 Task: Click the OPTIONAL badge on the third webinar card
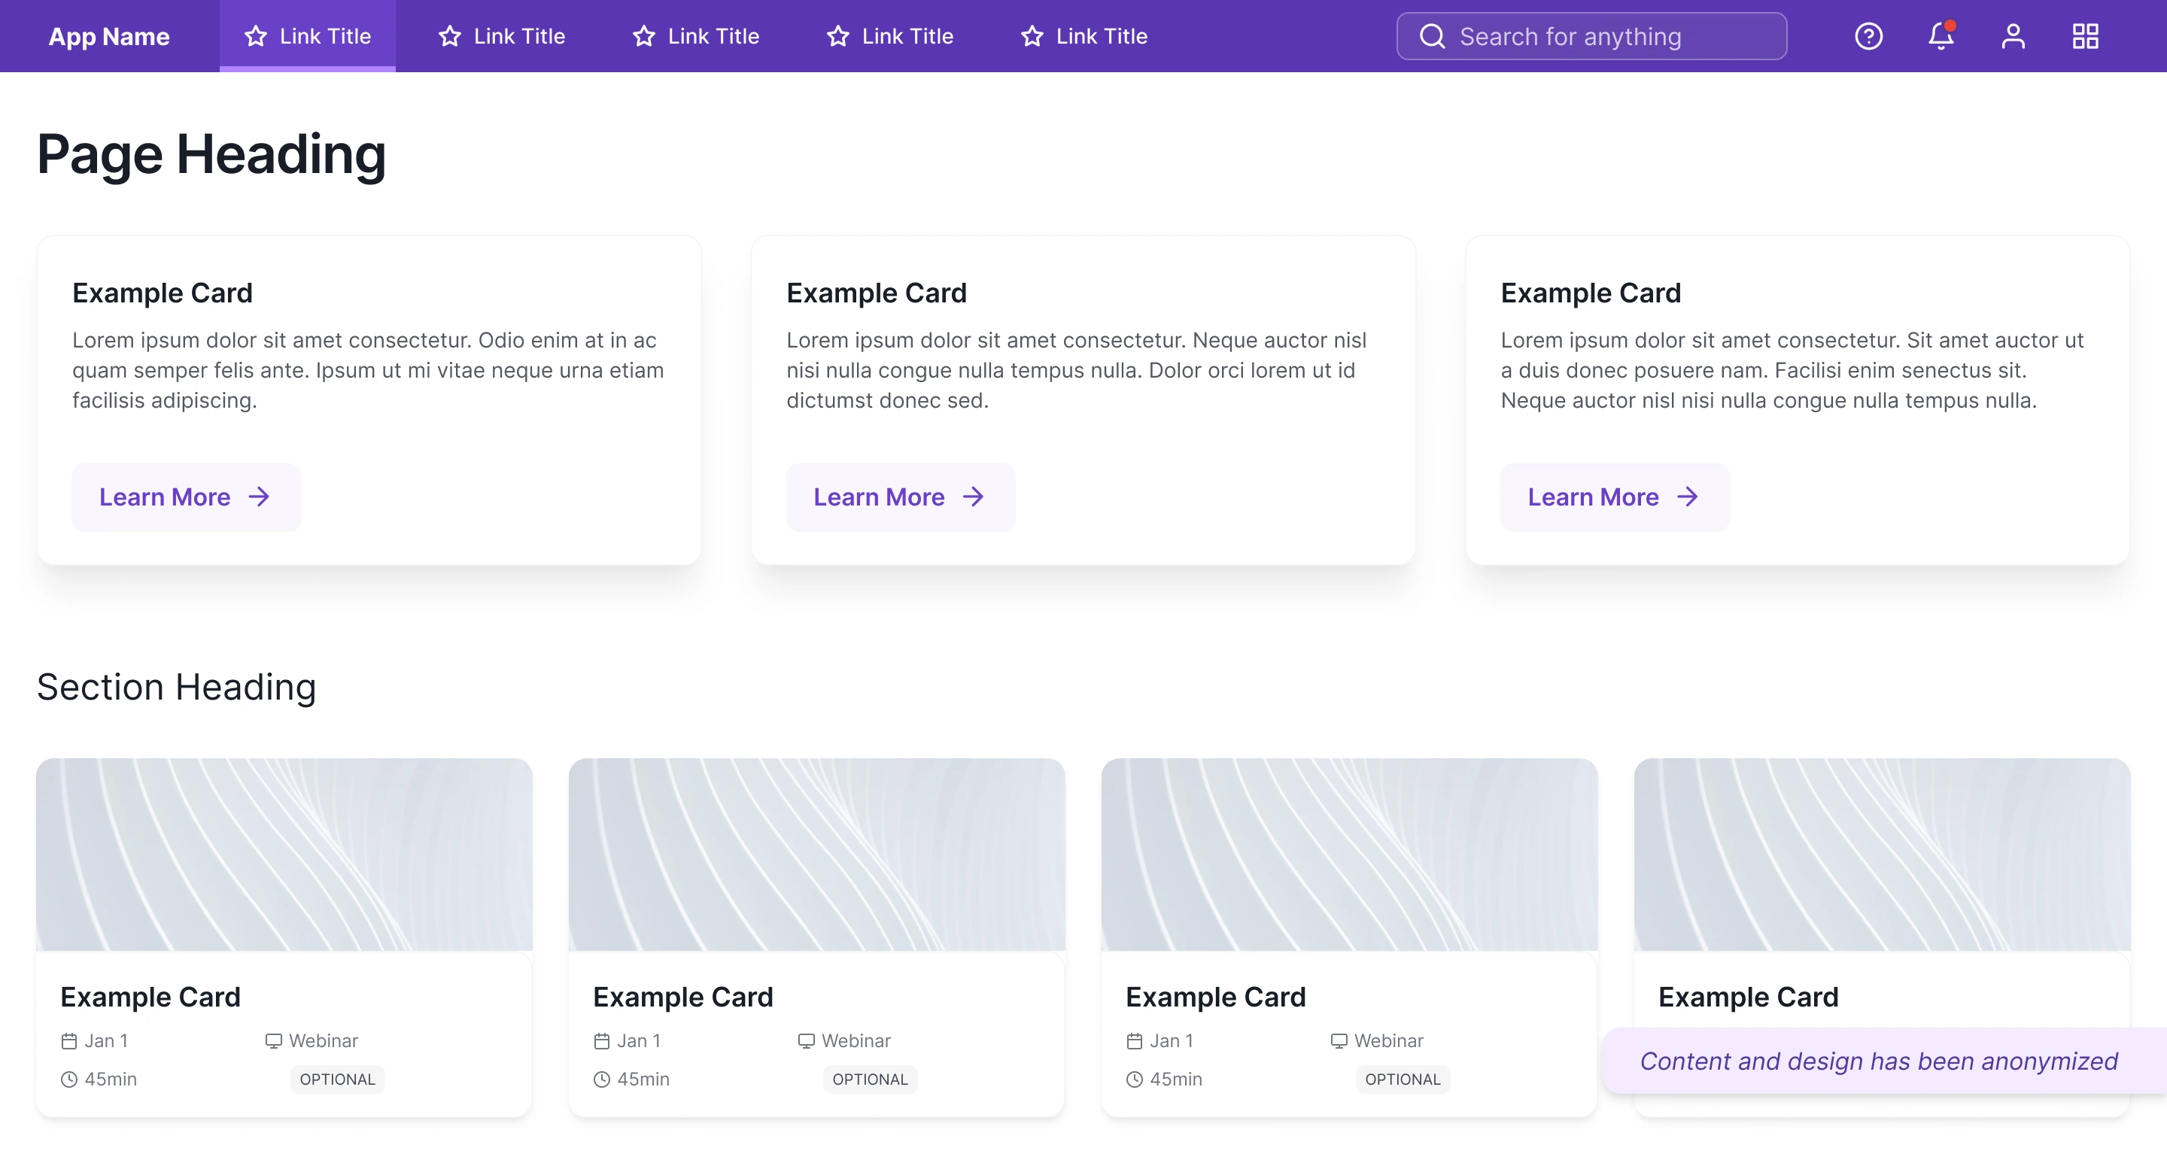pos(1403,1079)
